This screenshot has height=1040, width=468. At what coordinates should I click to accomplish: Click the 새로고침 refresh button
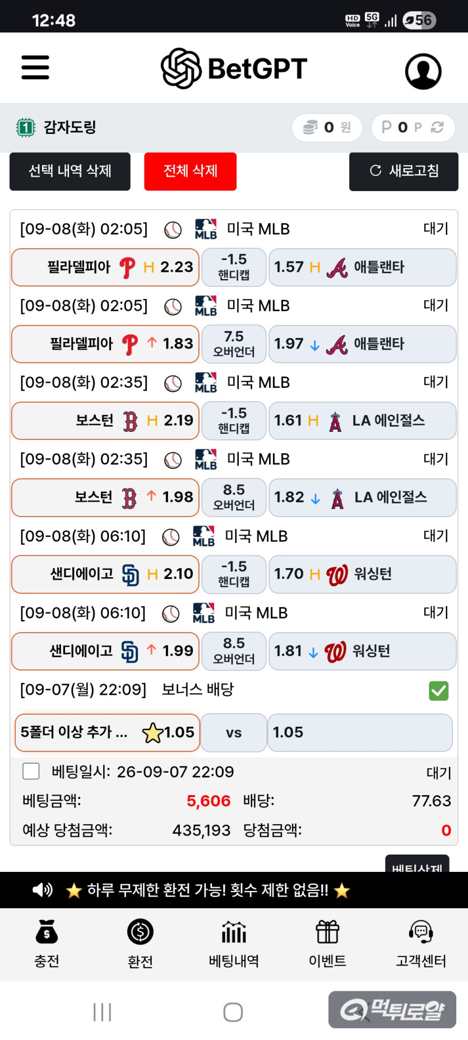point(404,171)
